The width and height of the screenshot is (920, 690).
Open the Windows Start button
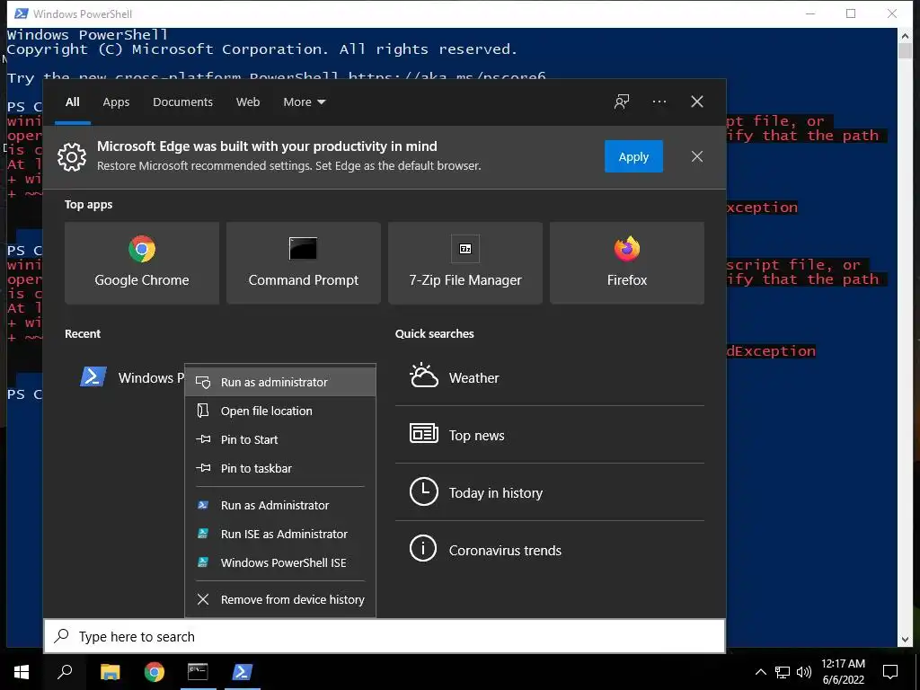[x=22, y=672]
